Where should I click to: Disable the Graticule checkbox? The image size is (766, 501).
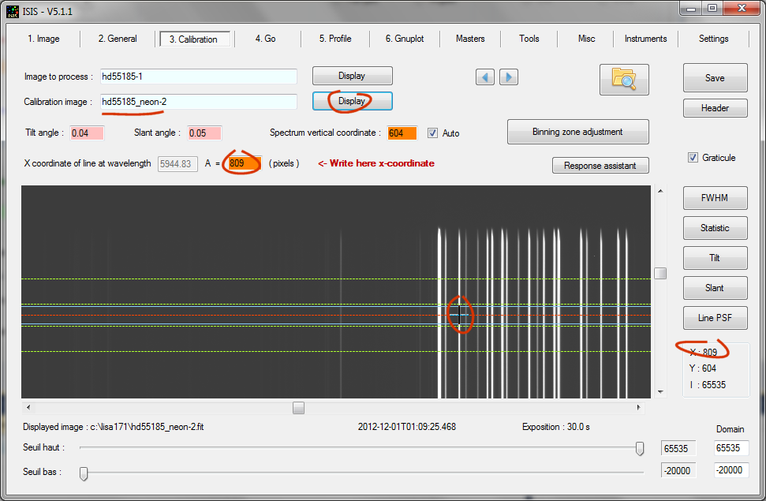pyautogui.click(x=693, y=157)
